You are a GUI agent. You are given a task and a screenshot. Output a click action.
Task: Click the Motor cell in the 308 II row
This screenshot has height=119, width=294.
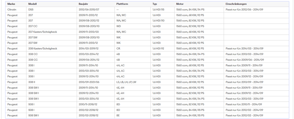point(199,82)
